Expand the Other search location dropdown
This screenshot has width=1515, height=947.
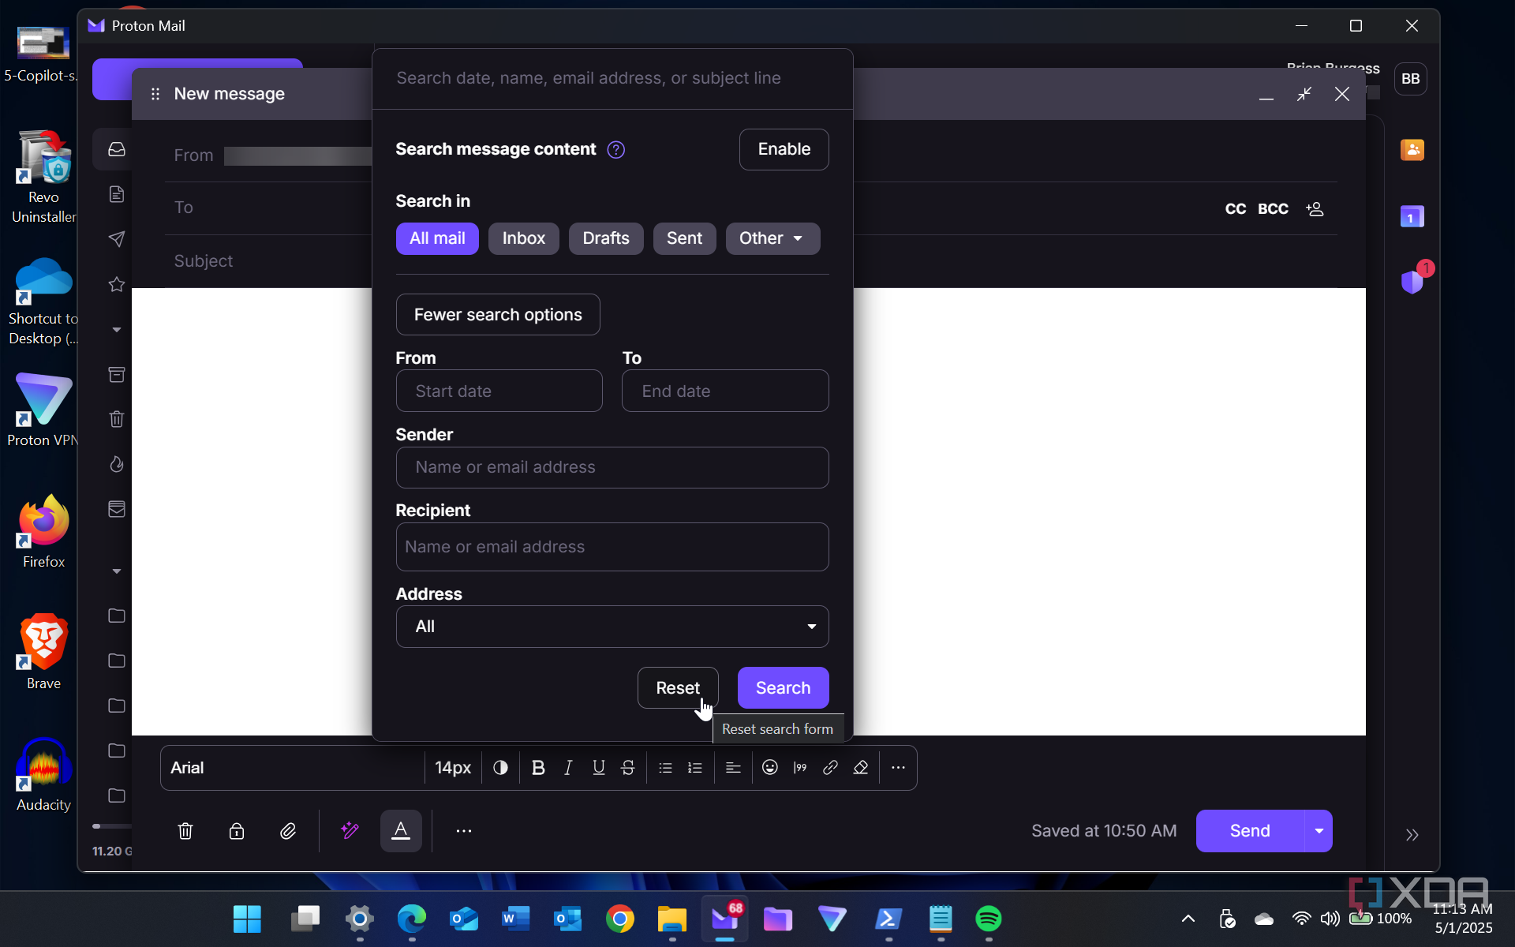tap(772, 238)
